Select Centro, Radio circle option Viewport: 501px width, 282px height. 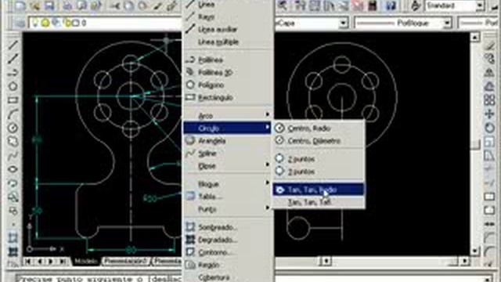pos(319,128)
